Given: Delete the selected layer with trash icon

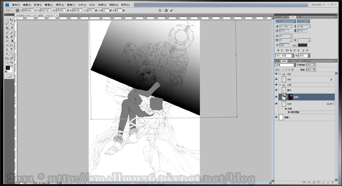Looking at the screenshot, I should pyautogui.click(x=332, y=182).
